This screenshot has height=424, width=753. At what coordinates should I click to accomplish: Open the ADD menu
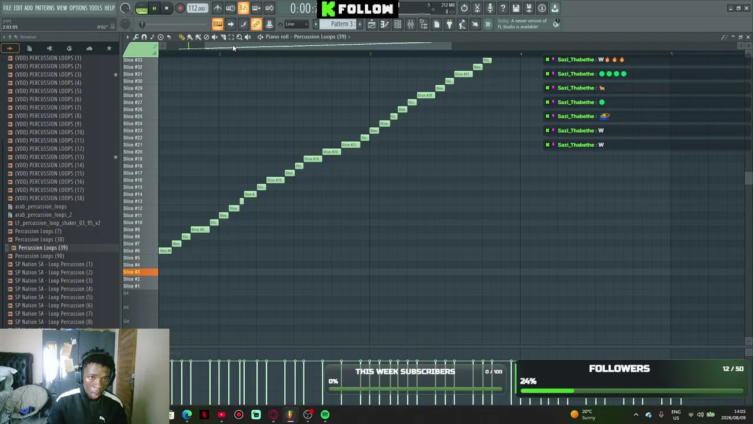click(x=29, y=8)
